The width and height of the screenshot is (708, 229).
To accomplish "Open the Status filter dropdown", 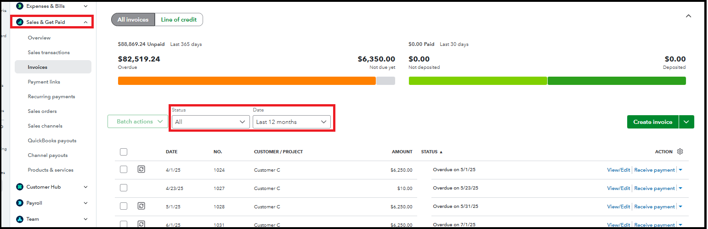I will (210, 122).
